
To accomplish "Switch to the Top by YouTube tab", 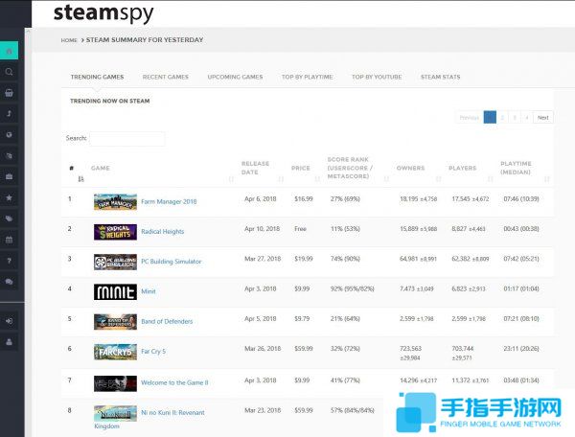I will [x=377, y=77].
